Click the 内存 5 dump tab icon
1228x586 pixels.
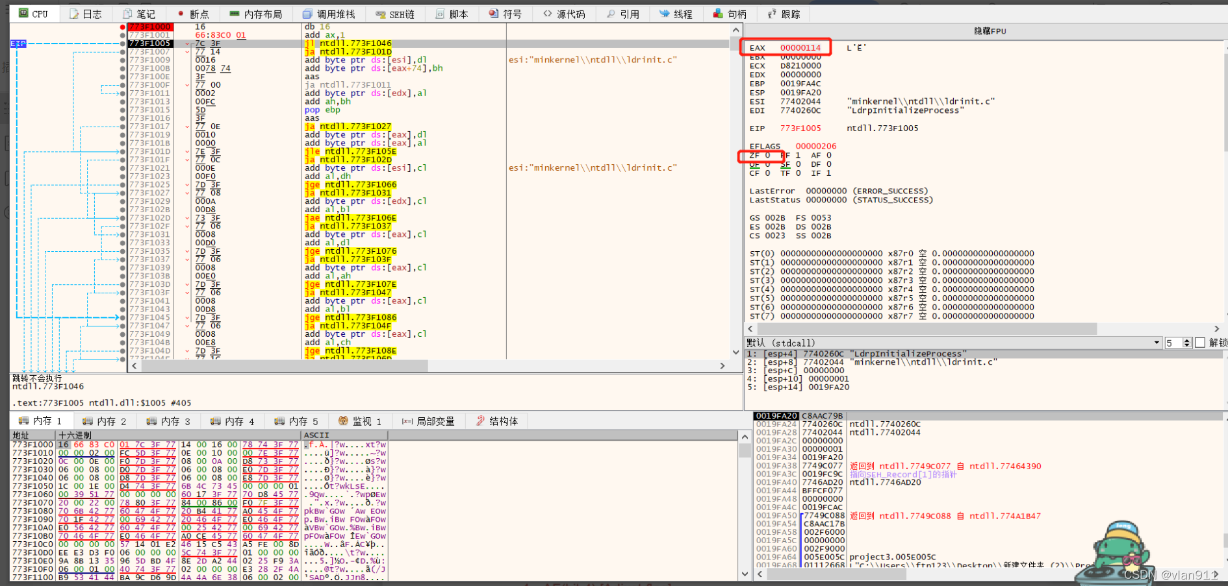click(279, 421)
